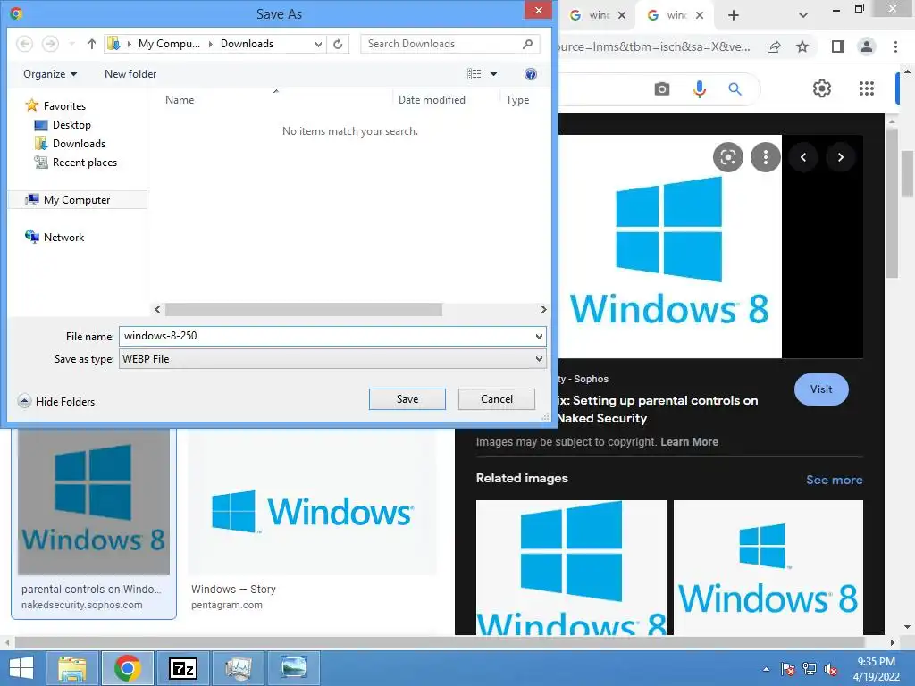Viewport: 915px width, 686px height.
Task: Open Google quick settings gear
Action: (822, 88)
